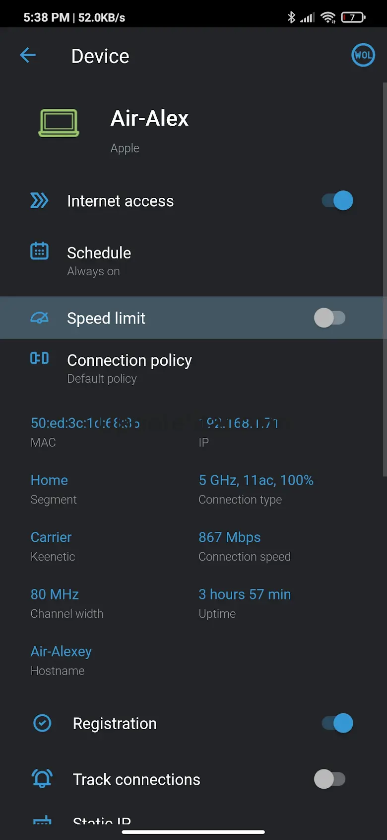Tap the Internet access double-chevron icon
Screen dimensions: 387x840
[39, 200]
